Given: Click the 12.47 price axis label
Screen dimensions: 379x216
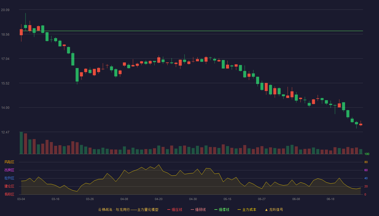Looking at the screenshot, I should tap(5, 132).
